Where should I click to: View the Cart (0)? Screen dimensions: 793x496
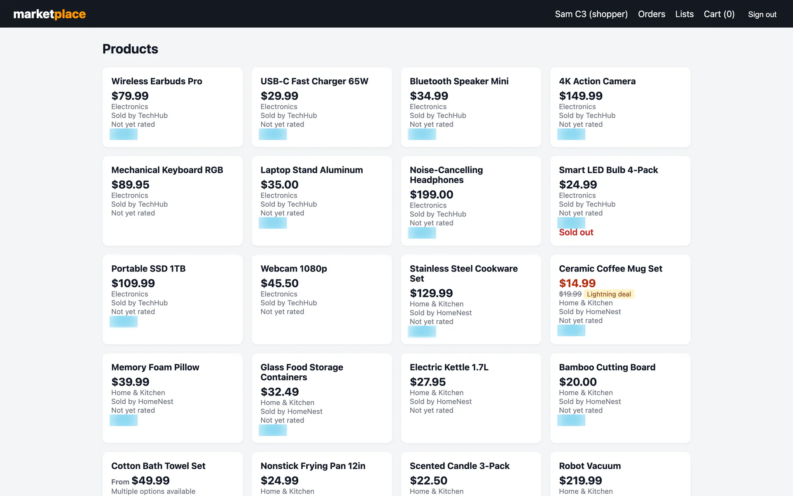pyautogui.click(x=719, y=14)
